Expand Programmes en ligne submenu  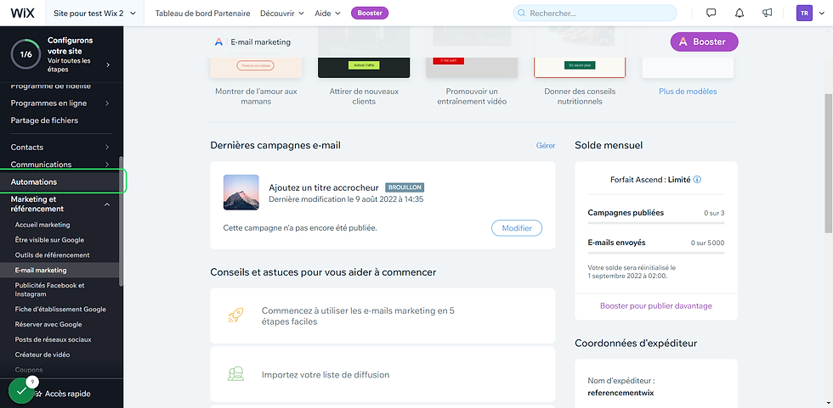[107, 103]
